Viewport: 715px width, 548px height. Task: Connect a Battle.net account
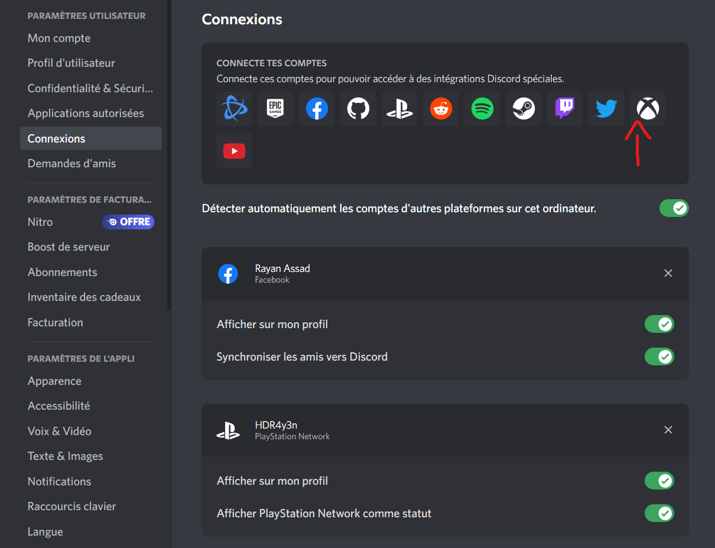pyautogui.click(x=234, y=109)
